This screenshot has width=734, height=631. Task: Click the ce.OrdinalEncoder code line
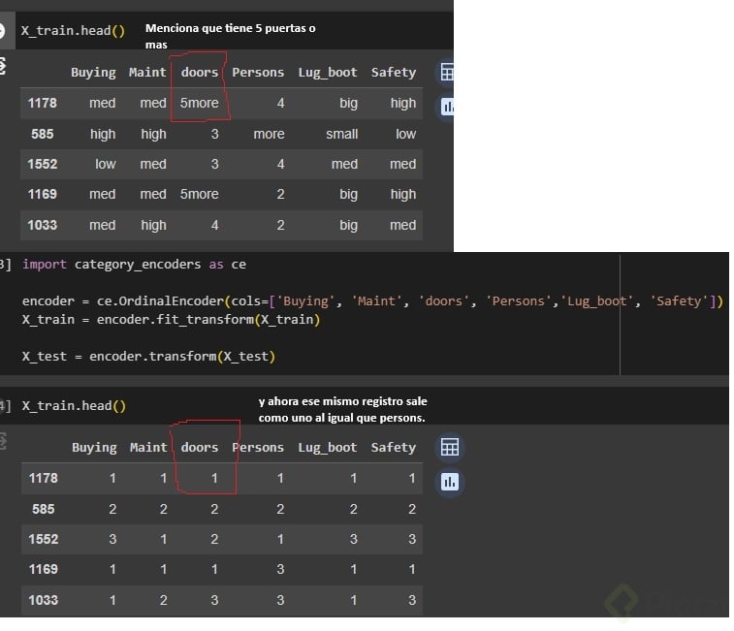[372, 301]
